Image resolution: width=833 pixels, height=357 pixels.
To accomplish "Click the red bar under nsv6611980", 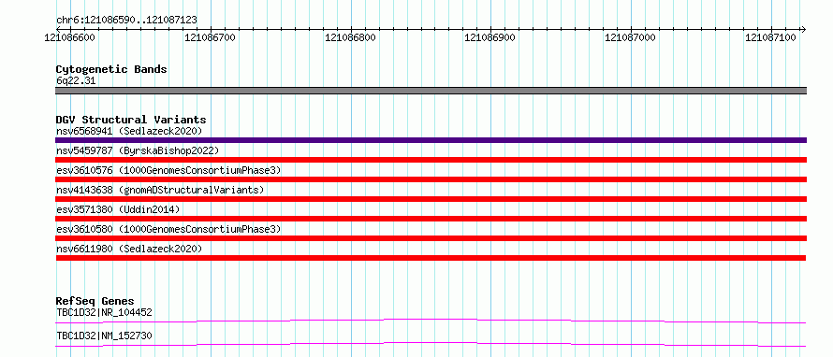I will tap(431, 258).
